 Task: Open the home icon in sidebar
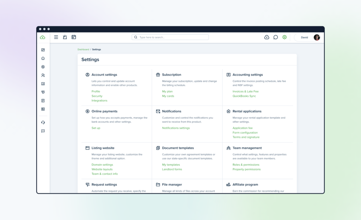click(x=43, y=58)
